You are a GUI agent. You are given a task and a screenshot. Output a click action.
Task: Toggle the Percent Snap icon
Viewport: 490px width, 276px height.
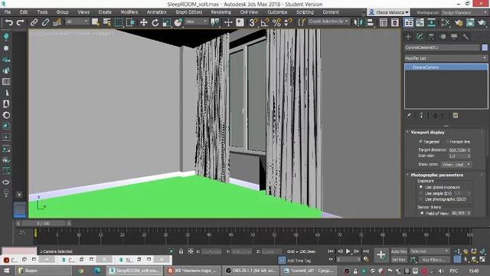point(276,22)
